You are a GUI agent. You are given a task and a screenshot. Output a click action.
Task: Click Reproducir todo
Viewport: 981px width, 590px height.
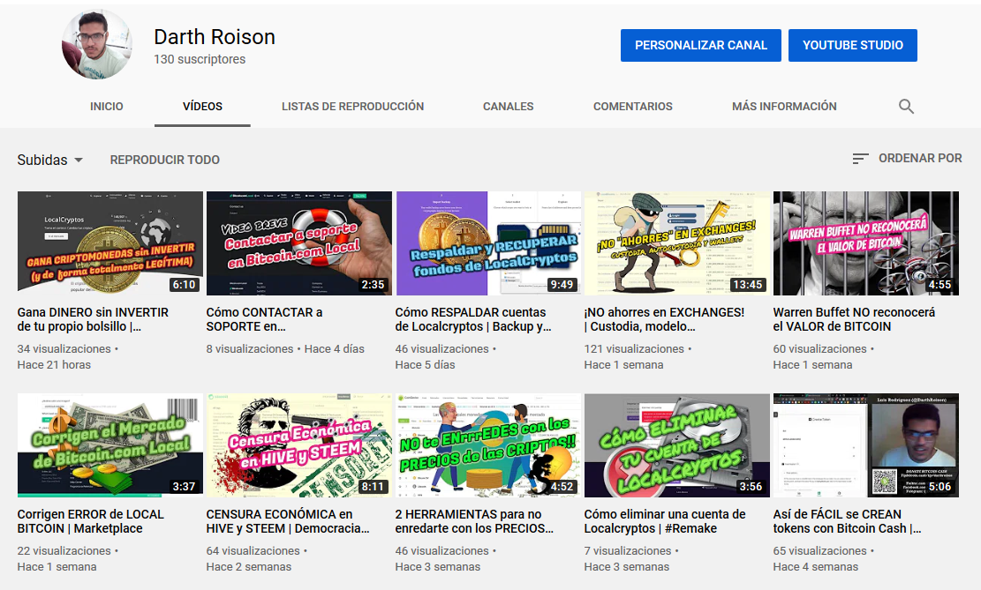coord(164,160)
